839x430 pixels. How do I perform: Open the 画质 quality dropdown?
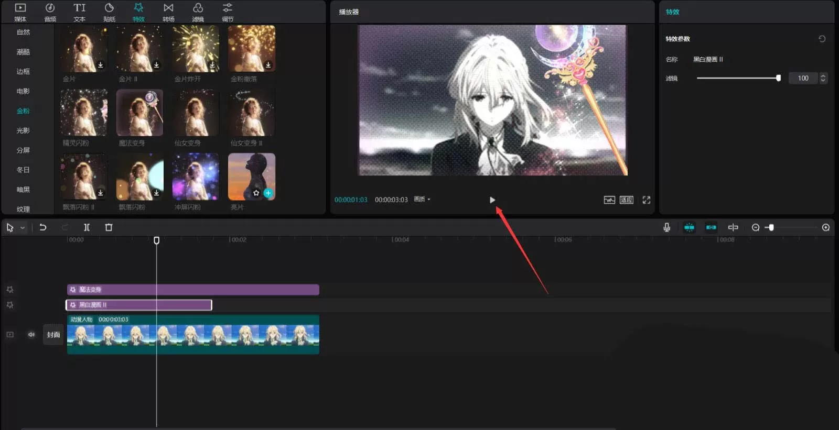pos(422,199)
